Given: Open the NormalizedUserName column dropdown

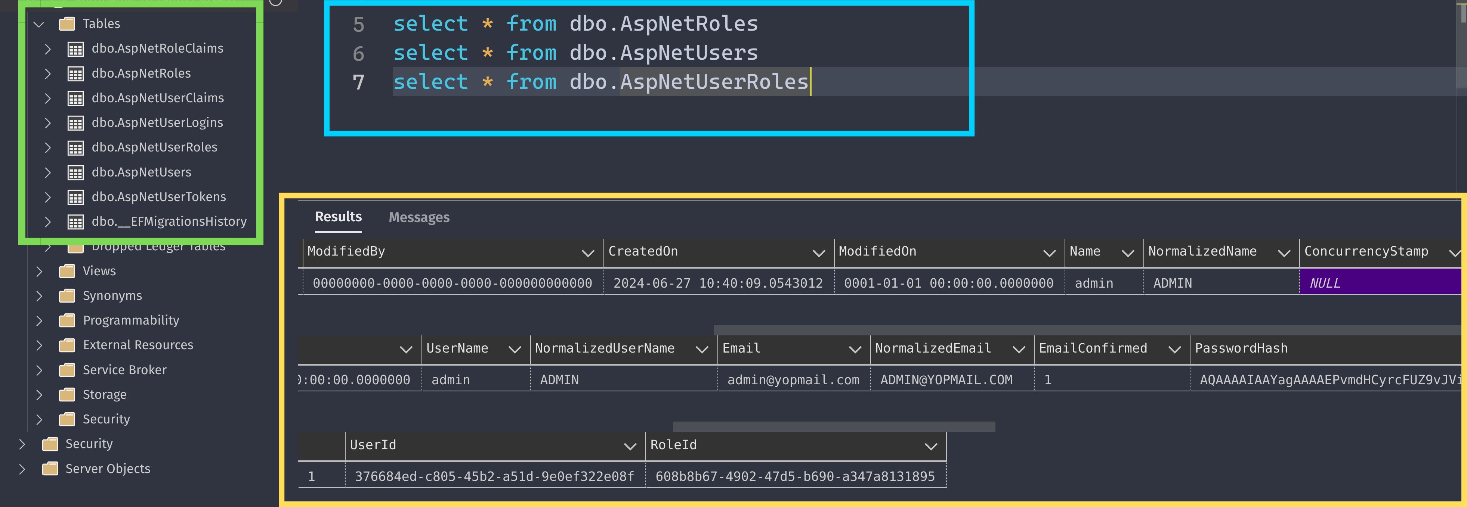Looking at the screenshot, I should coord(702,350).
